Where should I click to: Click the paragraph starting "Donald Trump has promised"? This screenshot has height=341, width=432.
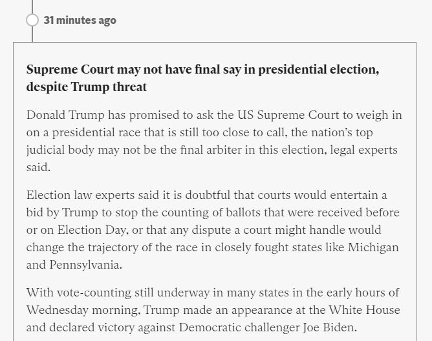pyautogui.click(x=213, y=141)
